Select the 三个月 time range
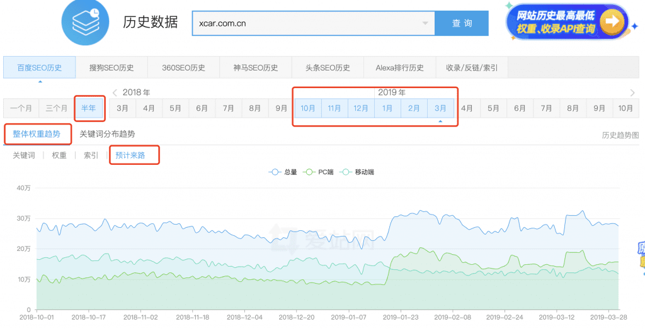The height and width of the screenshot is (329, 645). click(57, 108)
